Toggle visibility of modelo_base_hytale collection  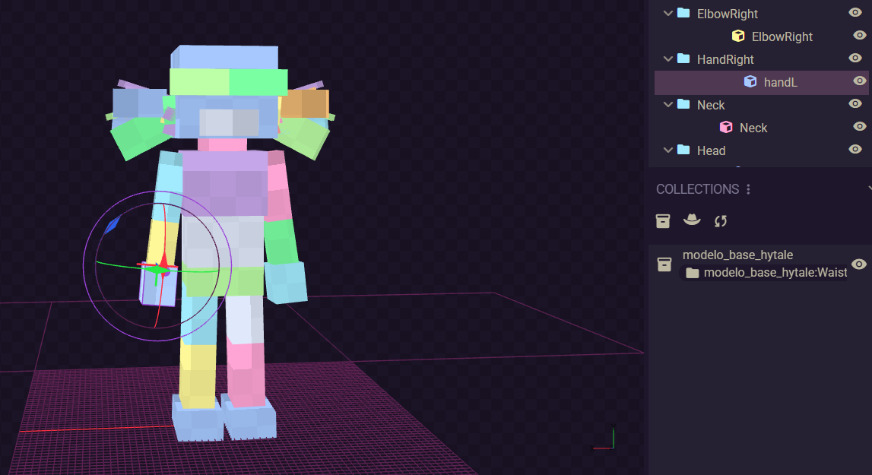[859, 264]
